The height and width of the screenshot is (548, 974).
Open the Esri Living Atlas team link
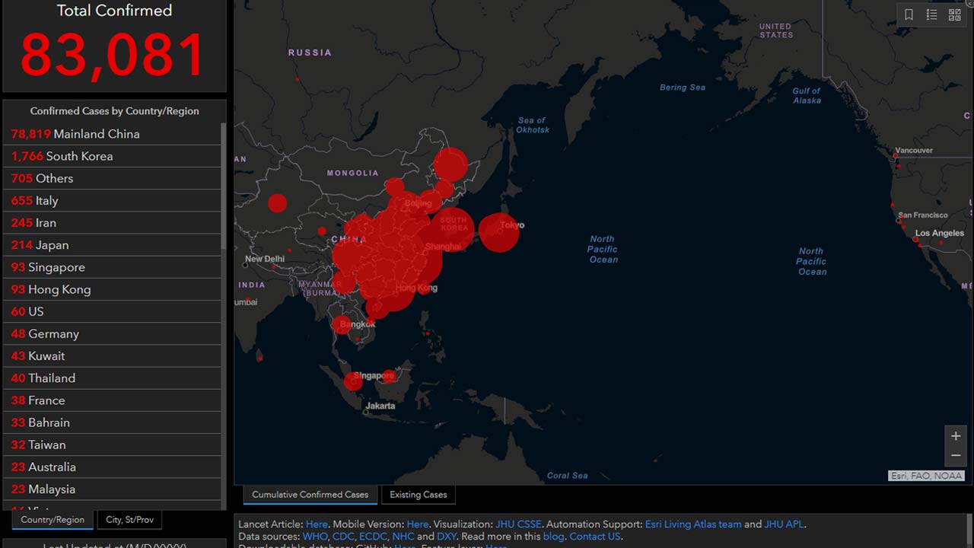(x=692, y=524)
